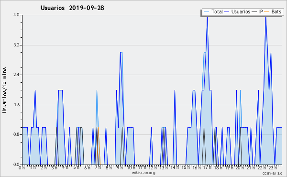
Task: Click the light blue Total legend line
Action: (206, 11)
